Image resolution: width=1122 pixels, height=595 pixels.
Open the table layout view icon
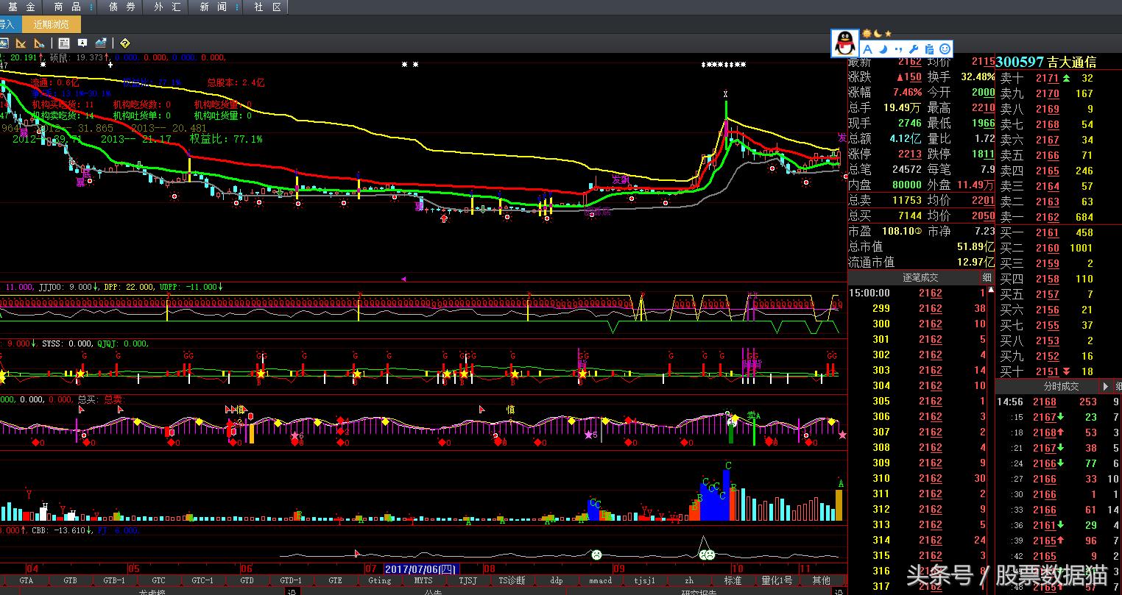coord(64,43)
